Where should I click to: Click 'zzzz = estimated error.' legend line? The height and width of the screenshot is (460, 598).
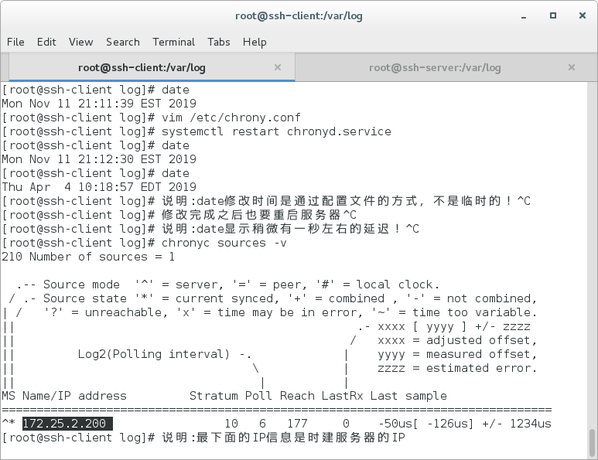tap(457, 368)
